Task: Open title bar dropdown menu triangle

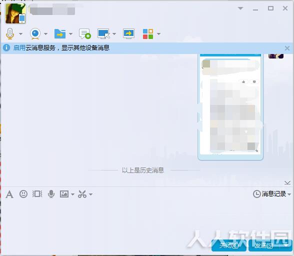Action: pos(240,8)
